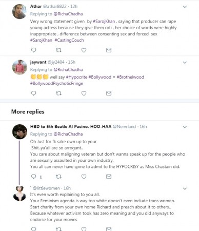Open more options caret for Nervrland tweet
The height and width of the screenshot is (231, 199).
pos(185,127)
